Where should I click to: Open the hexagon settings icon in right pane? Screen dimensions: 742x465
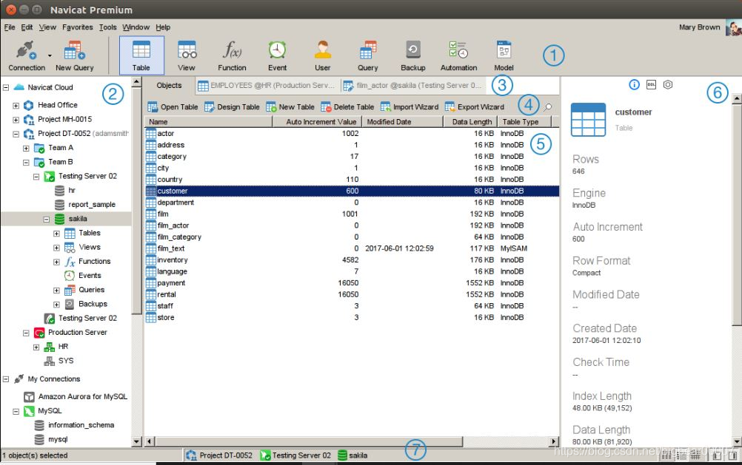tap(668, 84)
